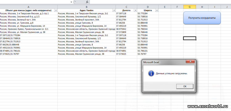
Task: Select cell 37.493219,55.793991 in column A
Action: (29, 48)
